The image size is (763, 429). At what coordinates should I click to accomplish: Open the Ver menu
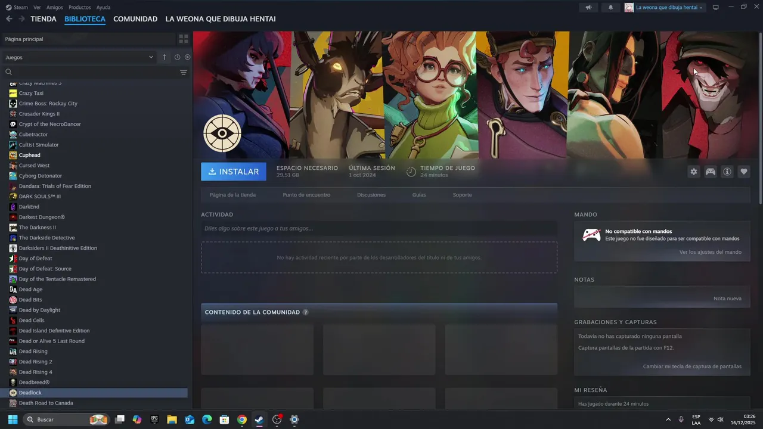pyautogui.click(x=37, y=7)
